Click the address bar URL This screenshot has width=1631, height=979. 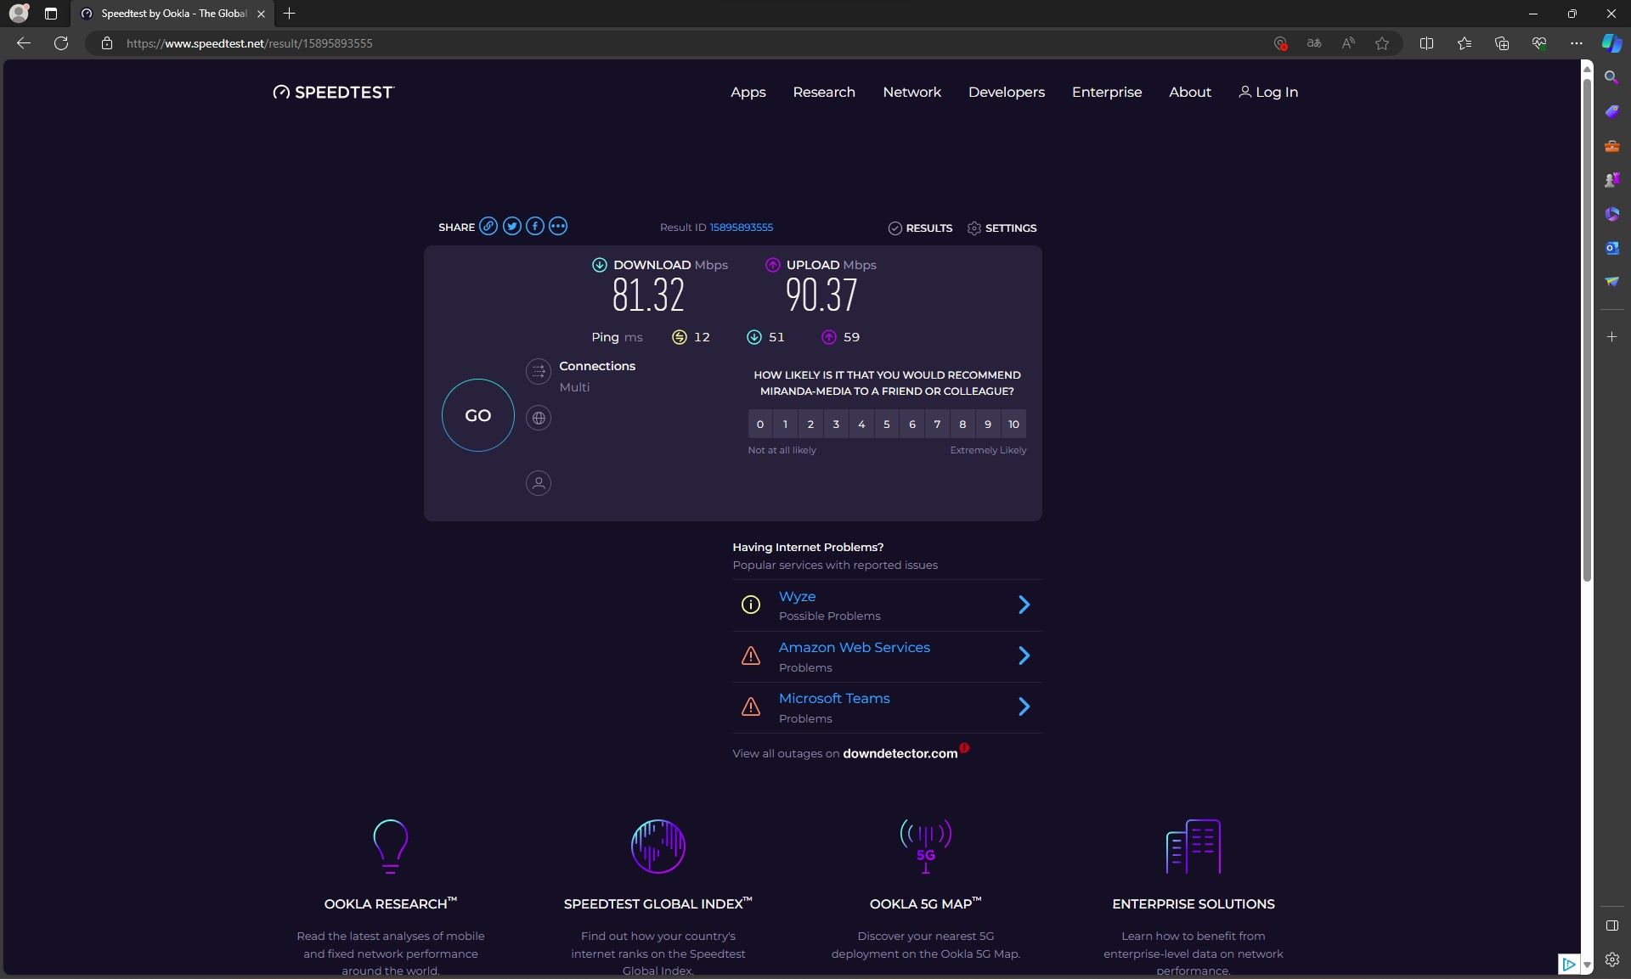click(250, 43)
